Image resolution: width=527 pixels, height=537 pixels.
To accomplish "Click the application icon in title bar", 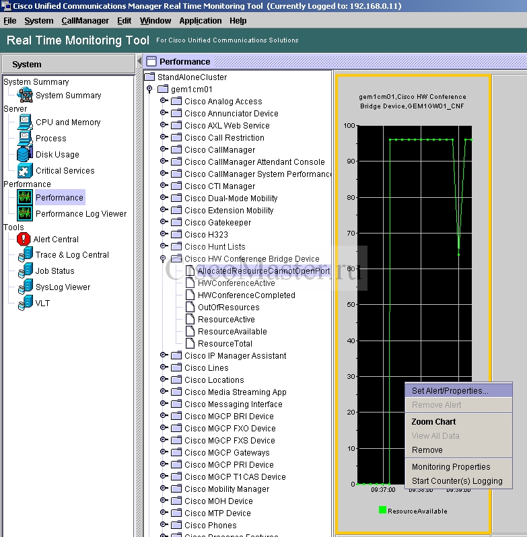I will (x=5, y=5).
